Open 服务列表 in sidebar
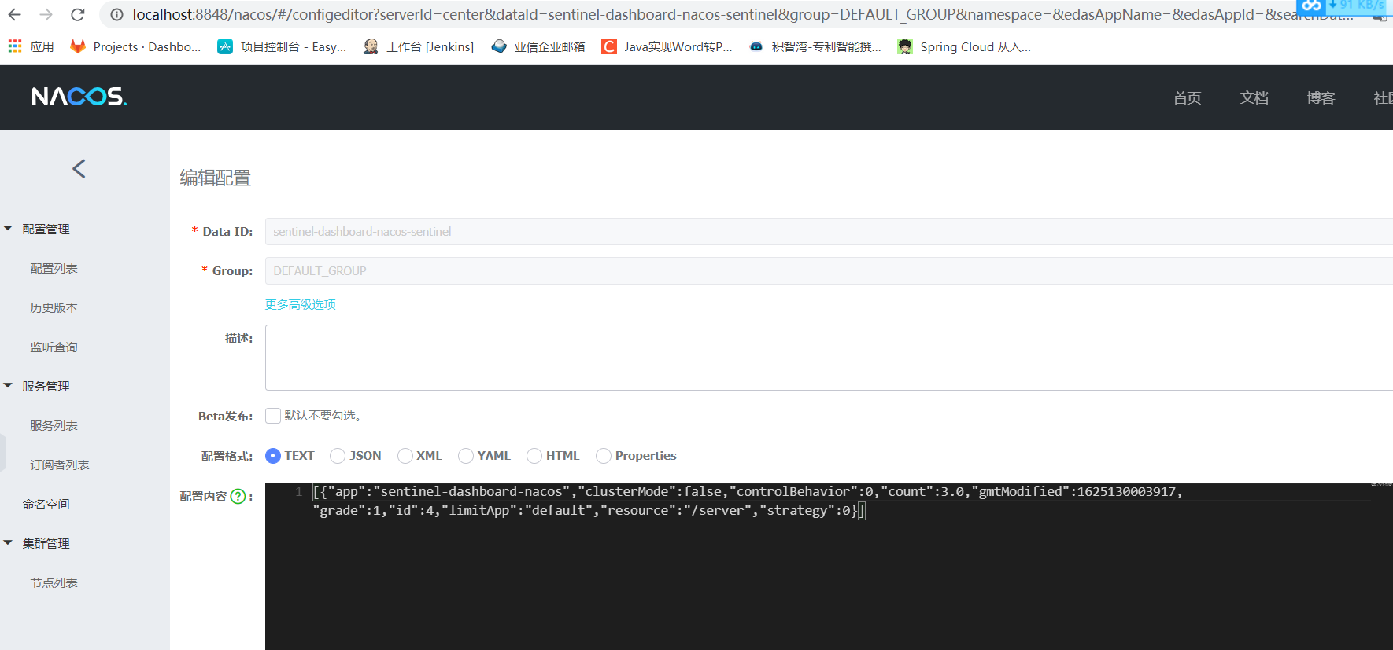This screenshot has width=1393, height=650. click(x=54, y=425)
